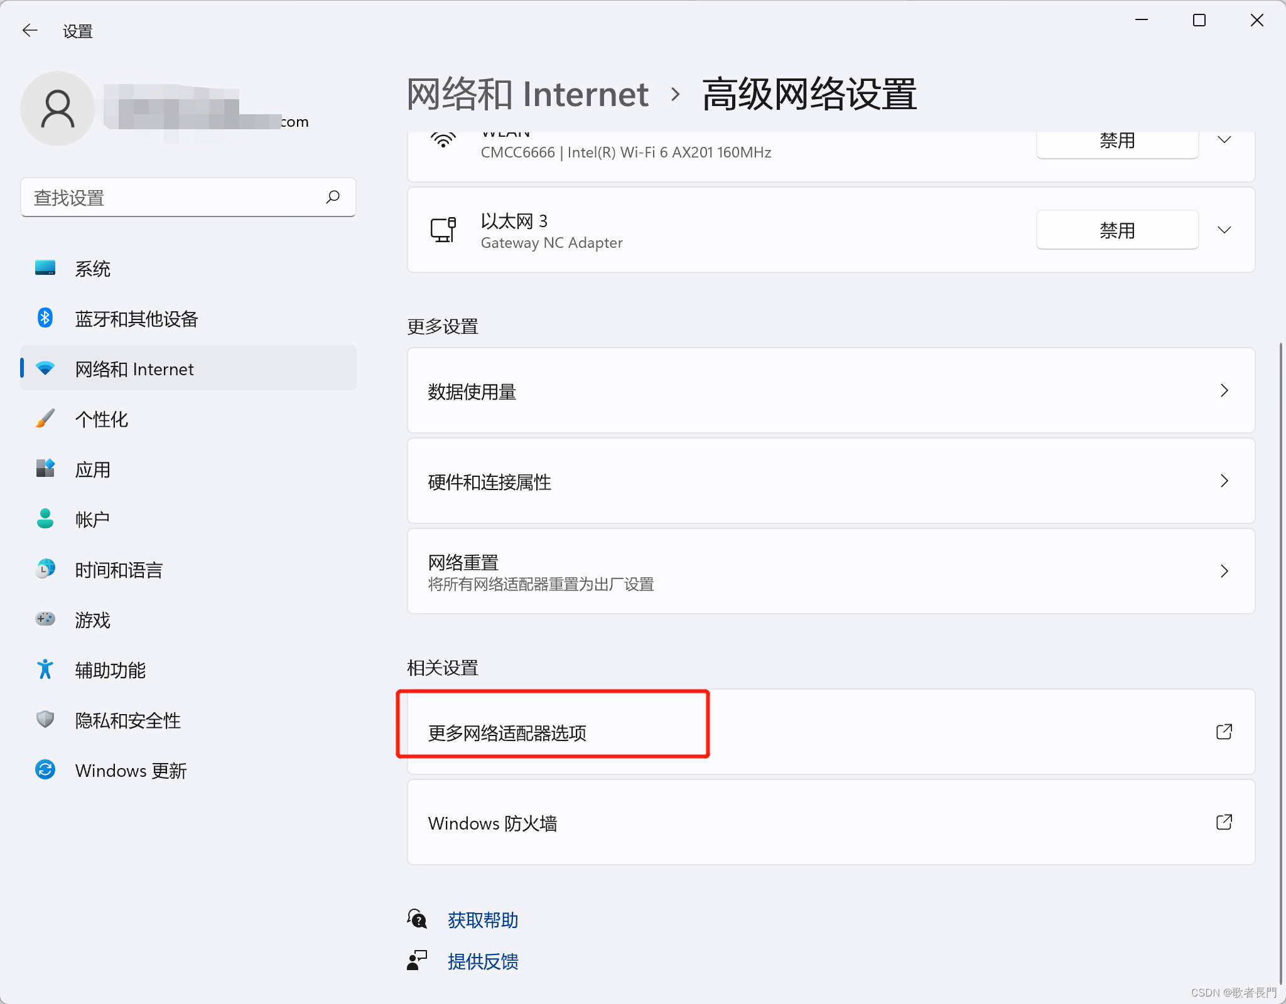This screenshot has width=1286, height=1004.
Task: Open external link icon for Windows 防火墙
Action: tap(1224, 822)
